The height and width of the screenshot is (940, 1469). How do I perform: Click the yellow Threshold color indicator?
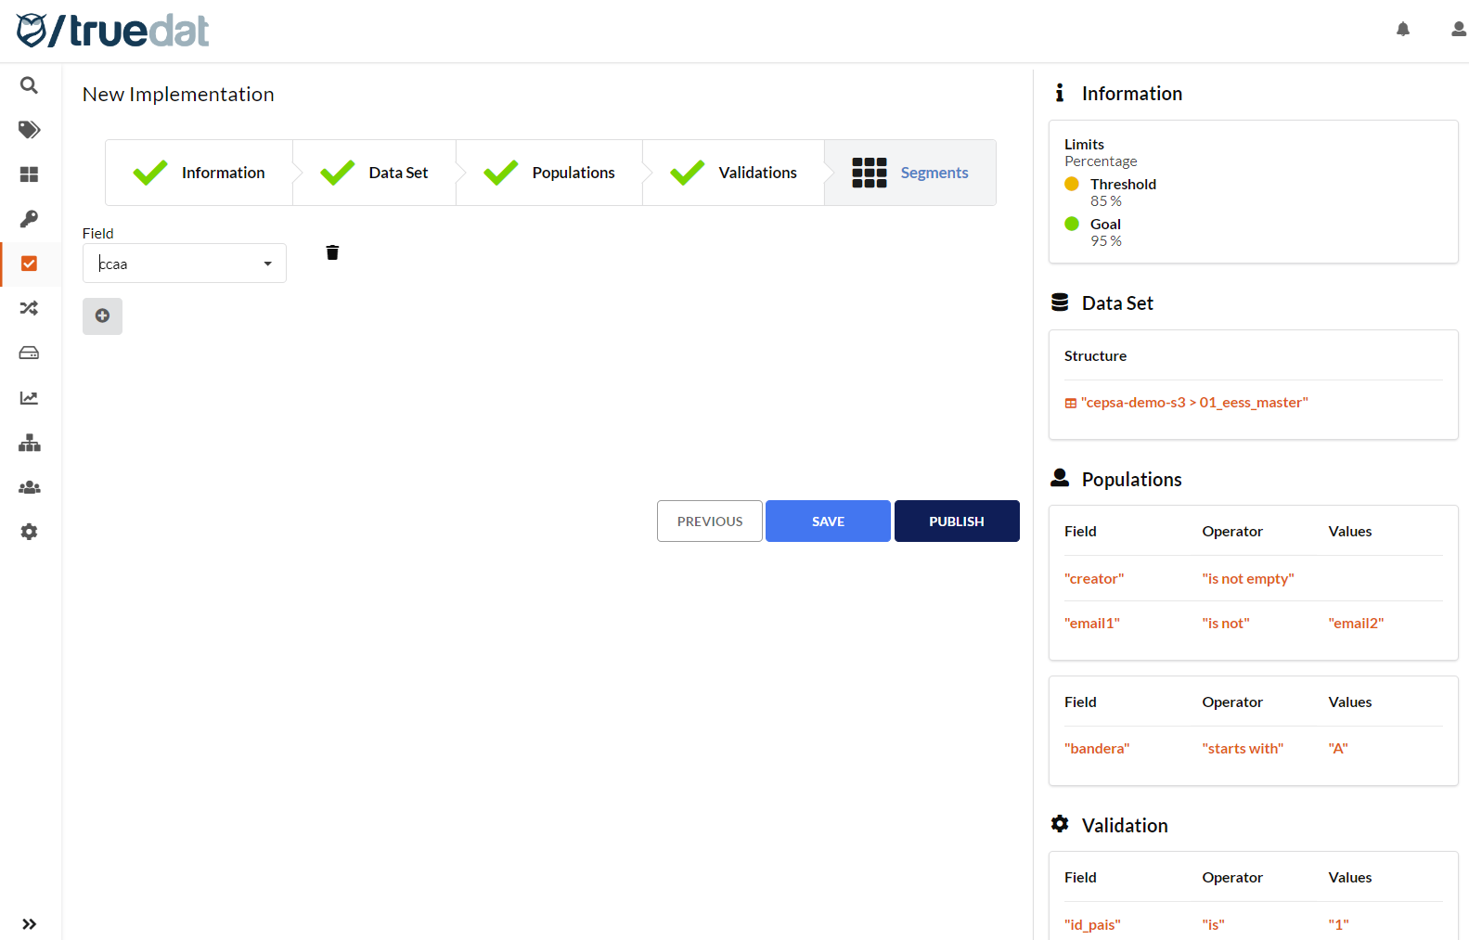1072,184
